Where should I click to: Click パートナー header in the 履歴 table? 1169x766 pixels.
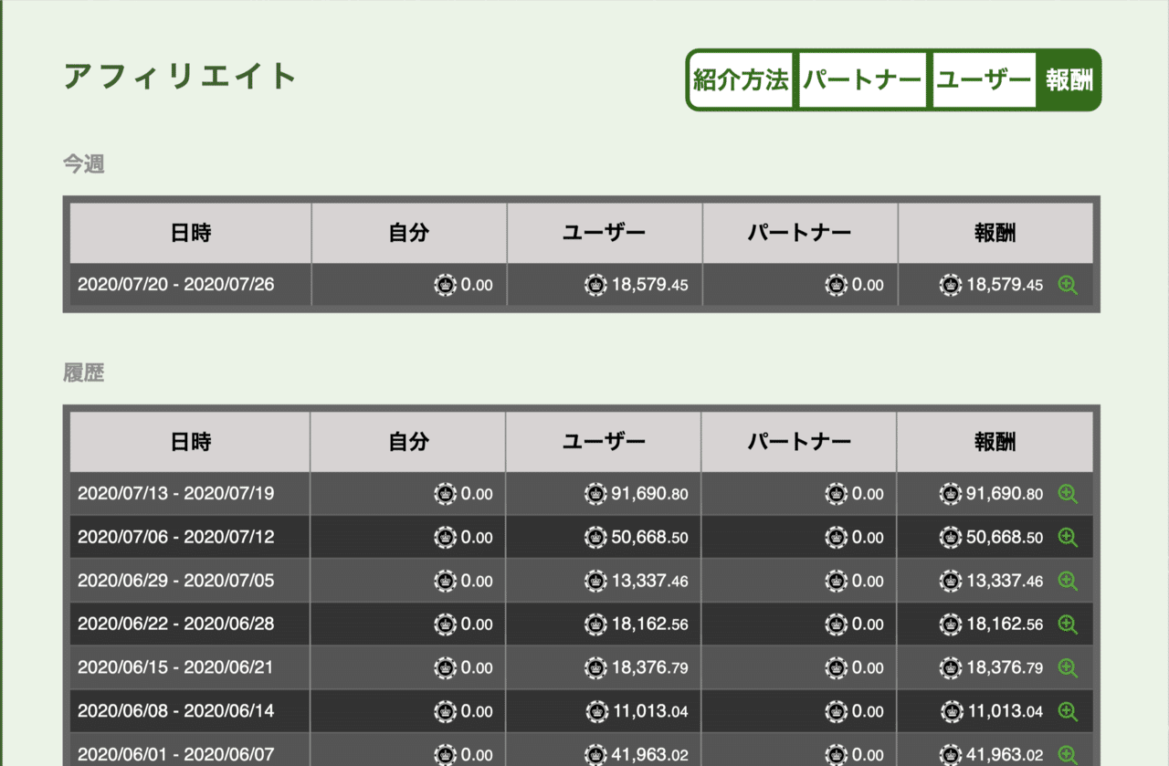pos(799,442)
